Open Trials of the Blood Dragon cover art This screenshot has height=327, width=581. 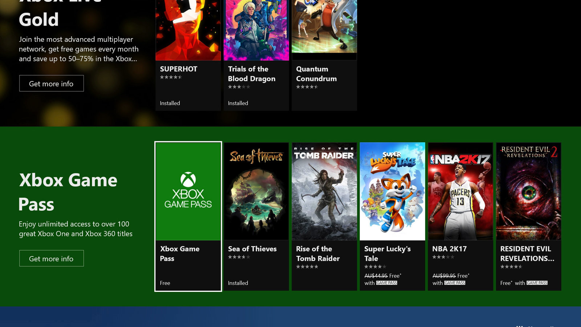coord(256,30)
